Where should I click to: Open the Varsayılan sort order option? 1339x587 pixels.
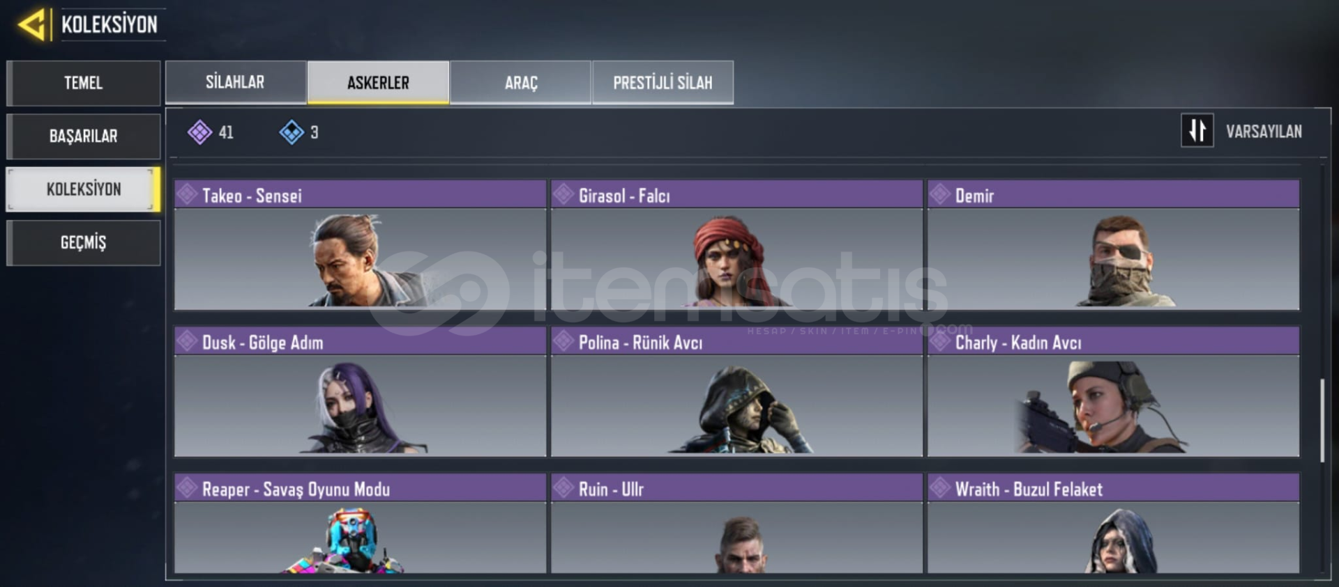(1264, 132)
